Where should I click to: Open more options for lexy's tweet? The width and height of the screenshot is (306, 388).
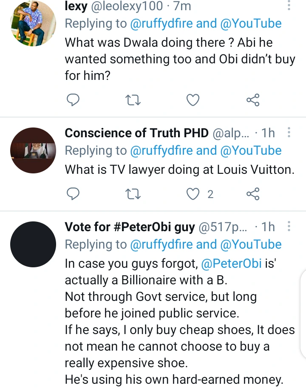click(x=289, y=6)
